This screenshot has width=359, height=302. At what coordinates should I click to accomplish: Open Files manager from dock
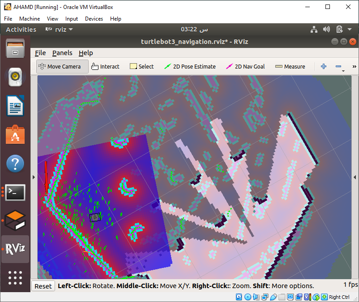coord(15,48)
